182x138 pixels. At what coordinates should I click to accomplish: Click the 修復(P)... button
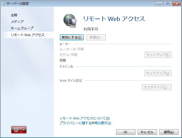[x=96, y=37]
